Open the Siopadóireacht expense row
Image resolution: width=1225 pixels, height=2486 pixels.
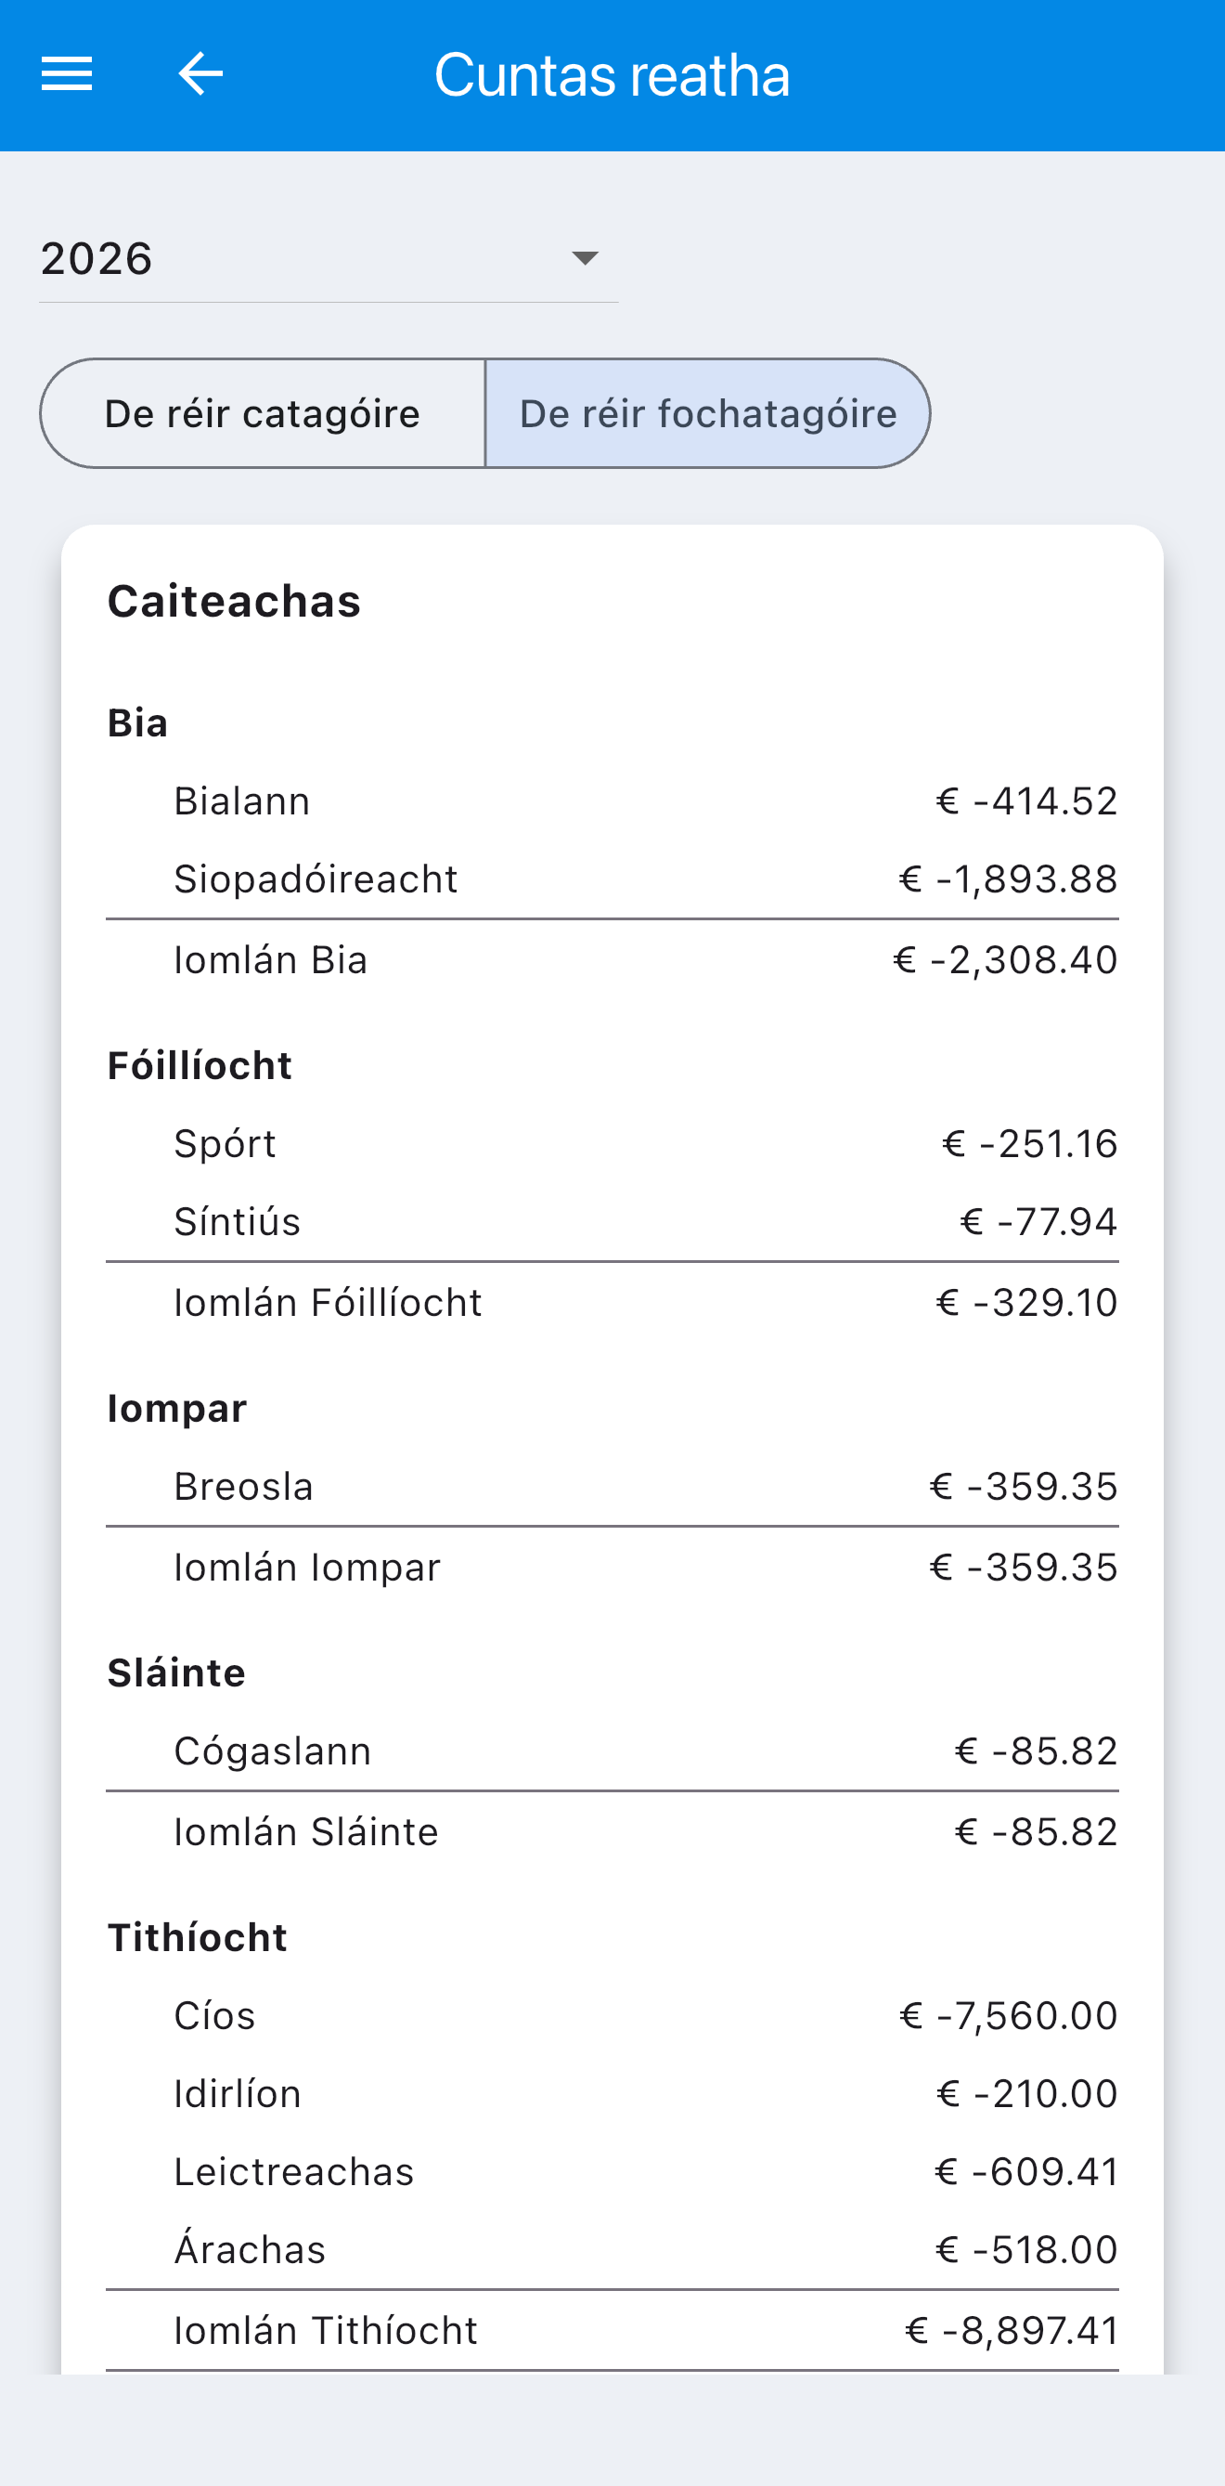pos(612,879)
